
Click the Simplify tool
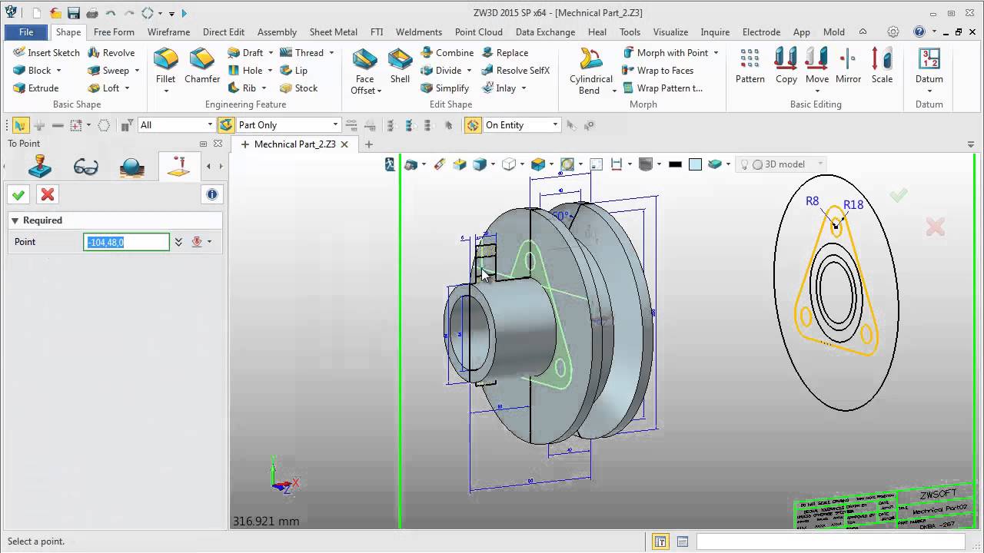445,88
